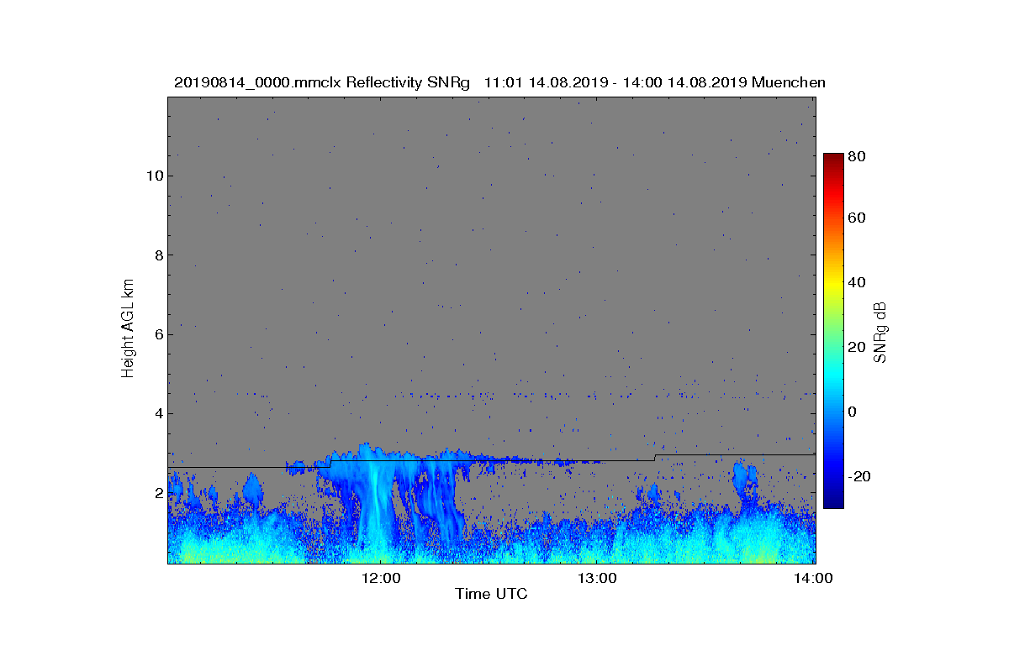This screenshot has width=1009, height=672.
Task: Click the colorbar value -20
Action: (x=860, y=476)
